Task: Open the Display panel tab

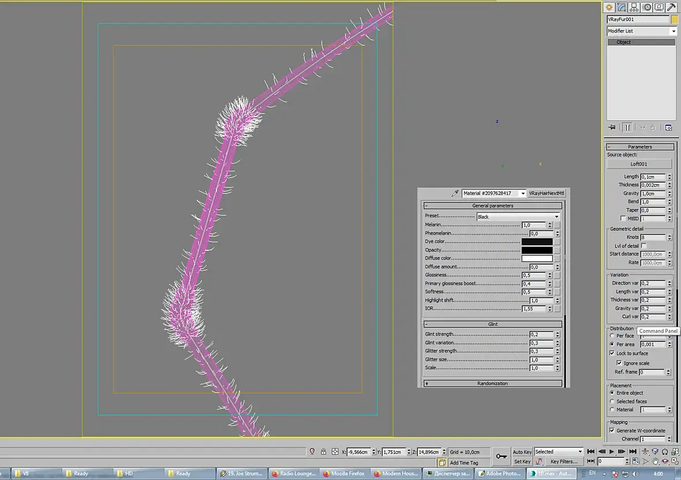Action: (x=659, y=7)
